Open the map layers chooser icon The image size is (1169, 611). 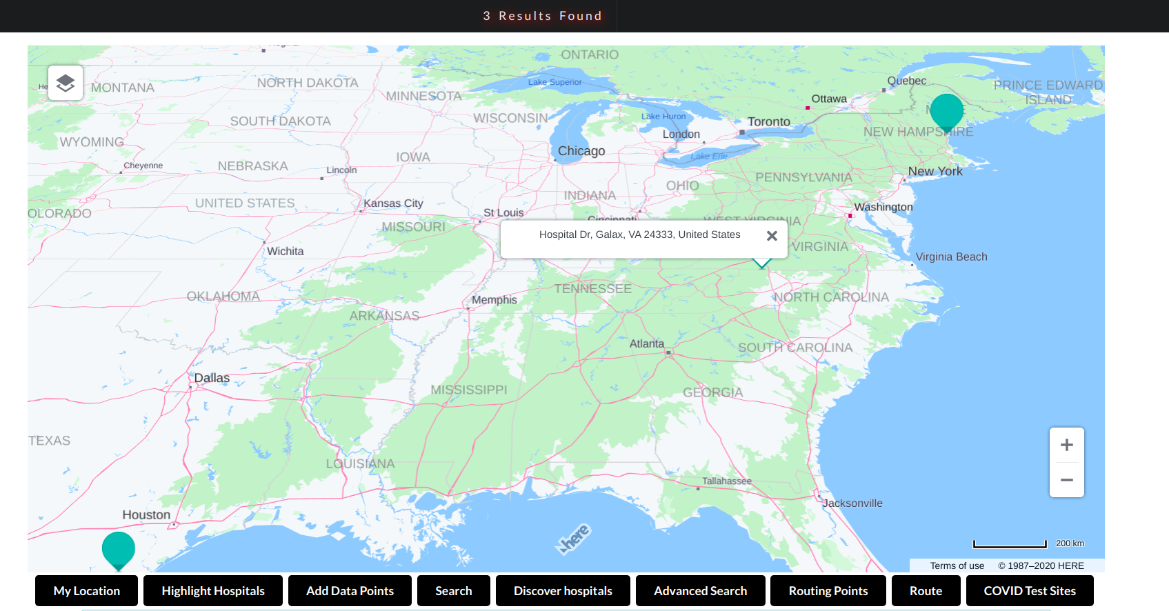(66, 83)
